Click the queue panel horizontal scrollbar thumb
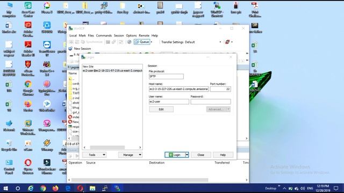344x193 pixels. (x=140, y=180)
